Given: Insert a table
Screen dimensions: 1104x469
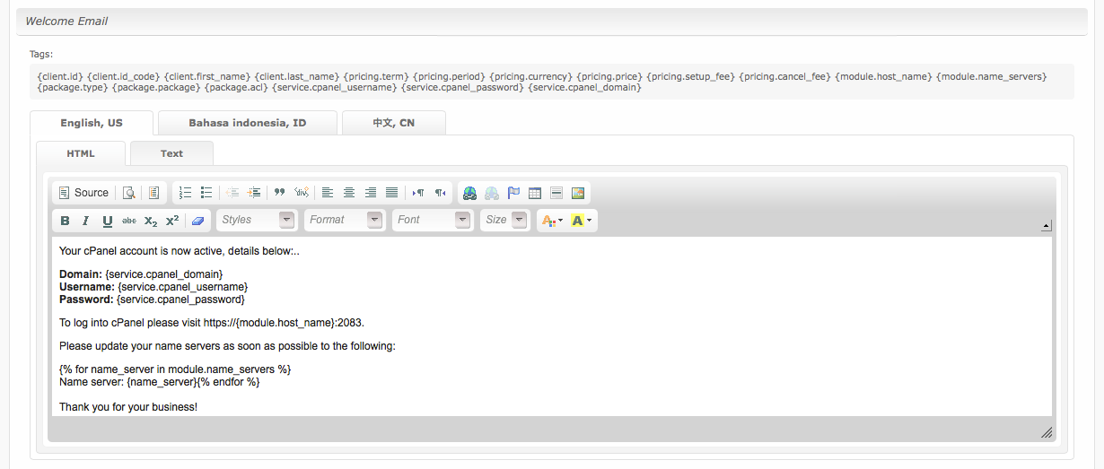Looking at the screenshot, I should (535, 193).
